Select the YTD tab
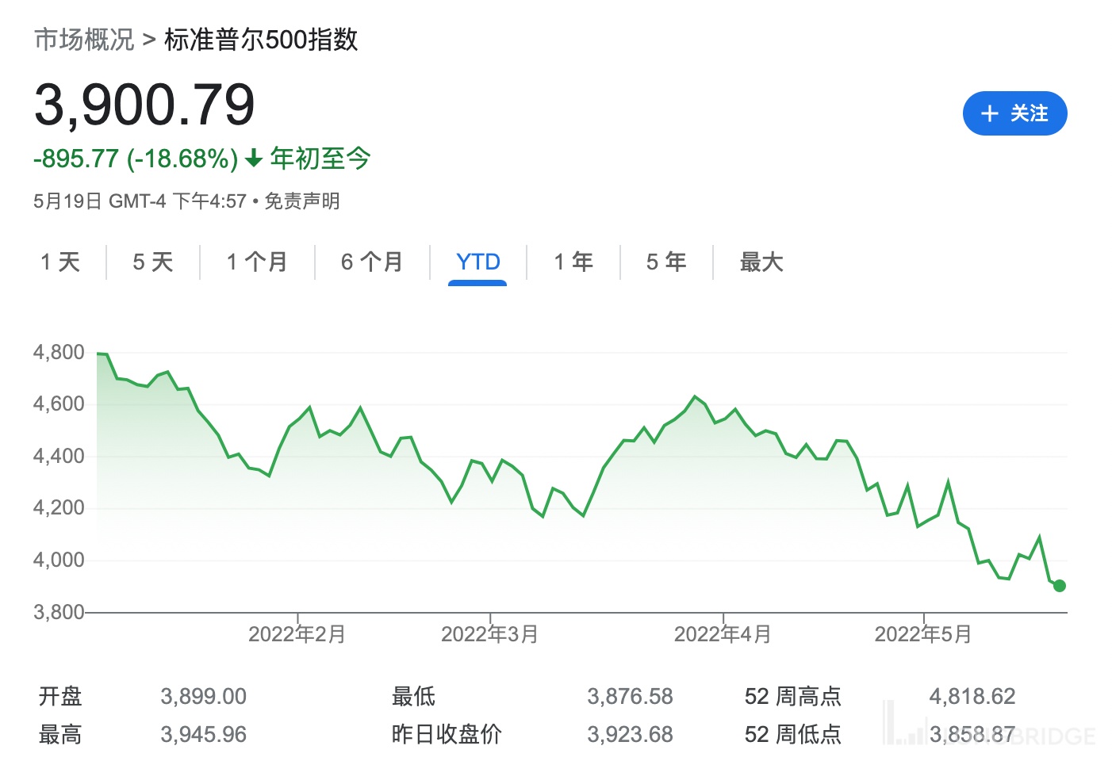The image size is (1112, 761). (478, 262)
